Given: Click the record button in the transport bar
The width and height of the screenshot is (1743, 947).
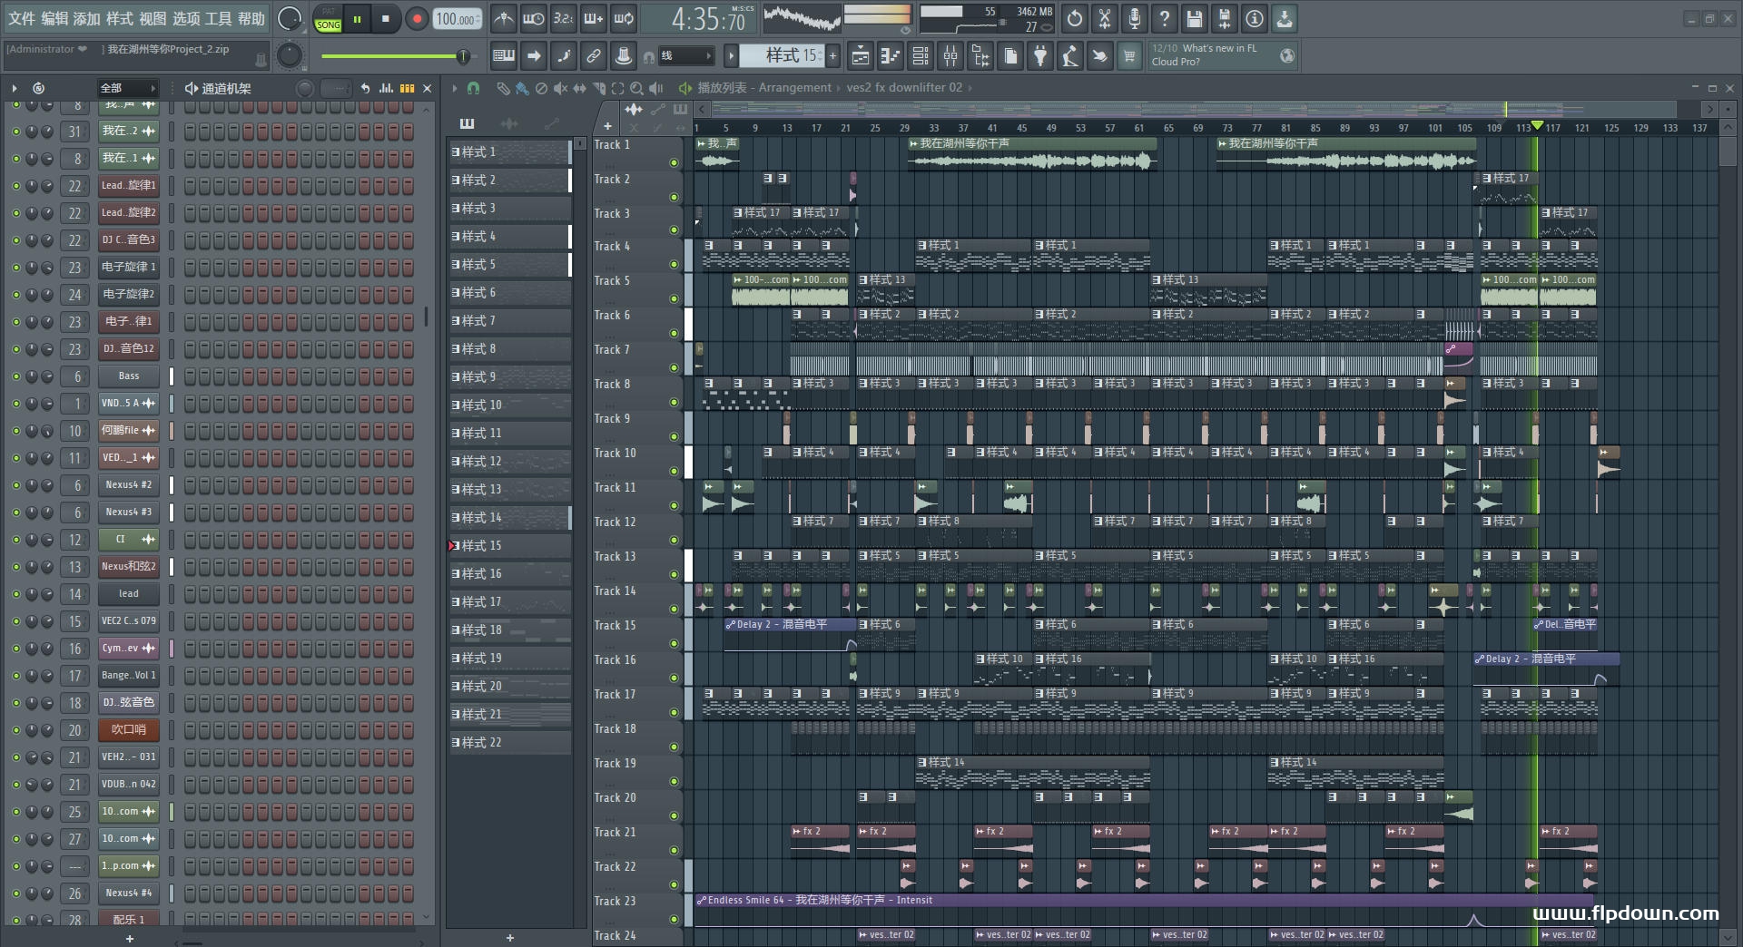Looking at the screenshot, I should (x=417, y=19).
